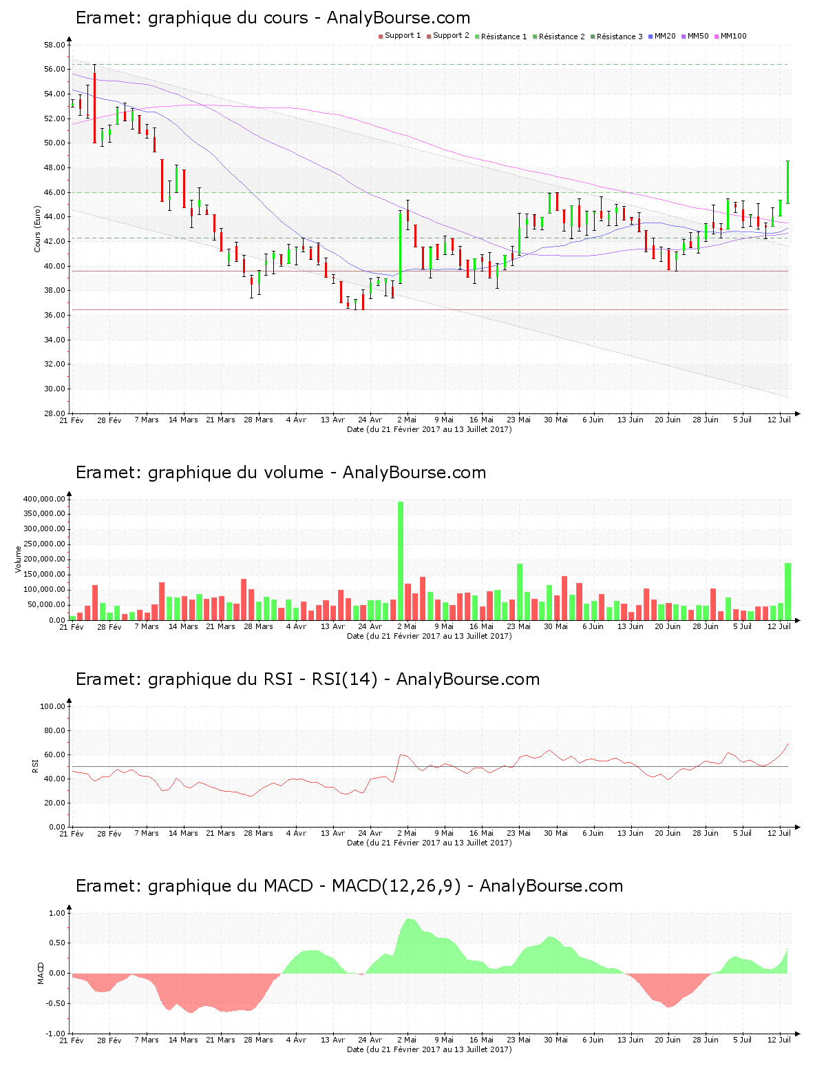826x1068 pixels.
Task: Click the 28.00 value on price axis
Action: click(54, 413)
